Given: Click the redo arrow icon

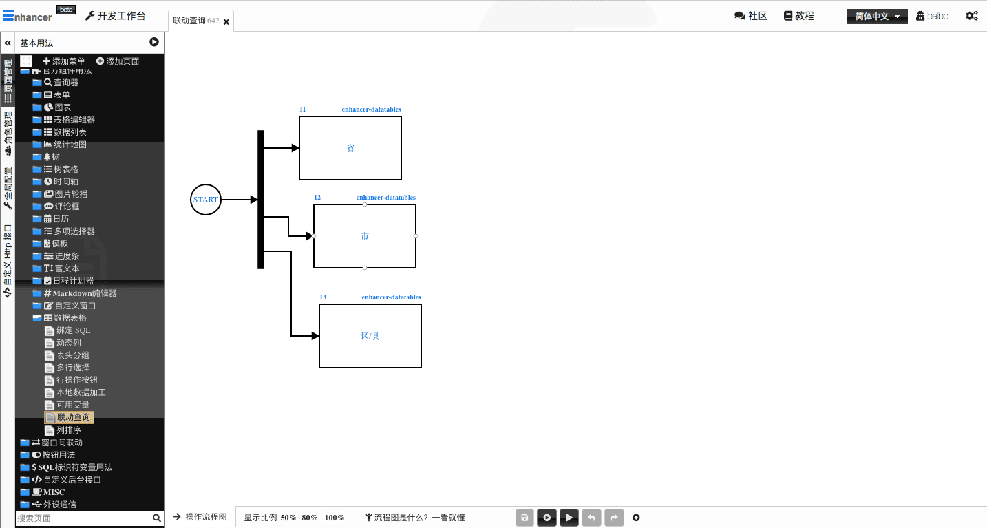Looking at the screenshot, I should tap(613, 518).
